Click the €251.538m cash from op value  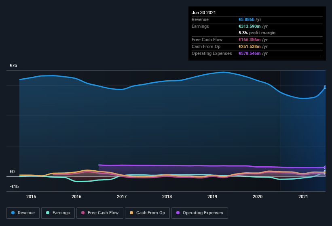point(250,46)
